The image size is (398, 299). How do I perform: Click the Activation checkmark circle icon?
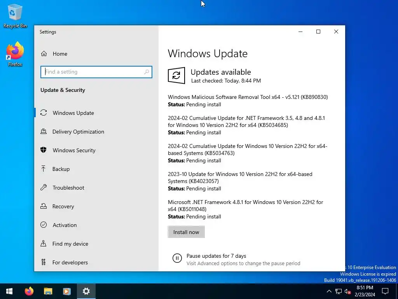click(44, 225)
